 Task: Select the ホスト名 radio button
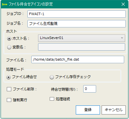9,38
